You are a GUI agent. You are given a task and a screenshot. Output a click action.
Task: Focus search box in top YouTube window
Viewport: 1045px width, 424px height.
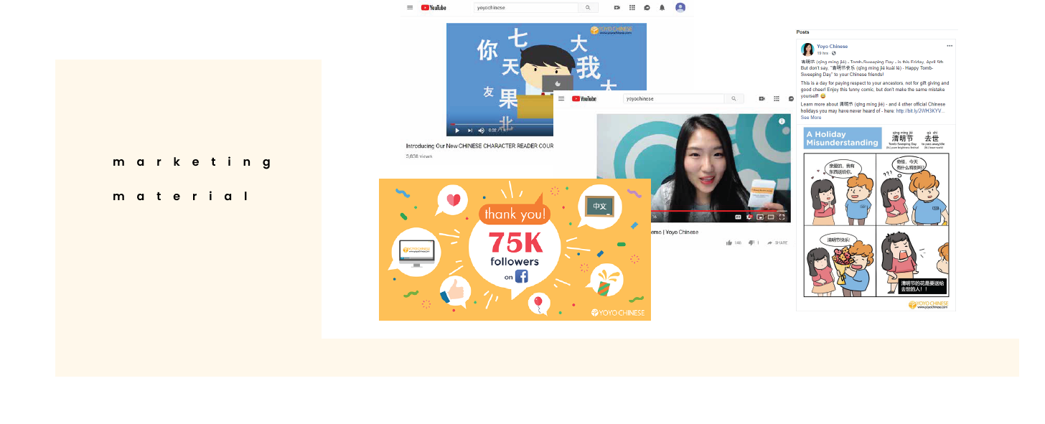(x=526, y=8)
